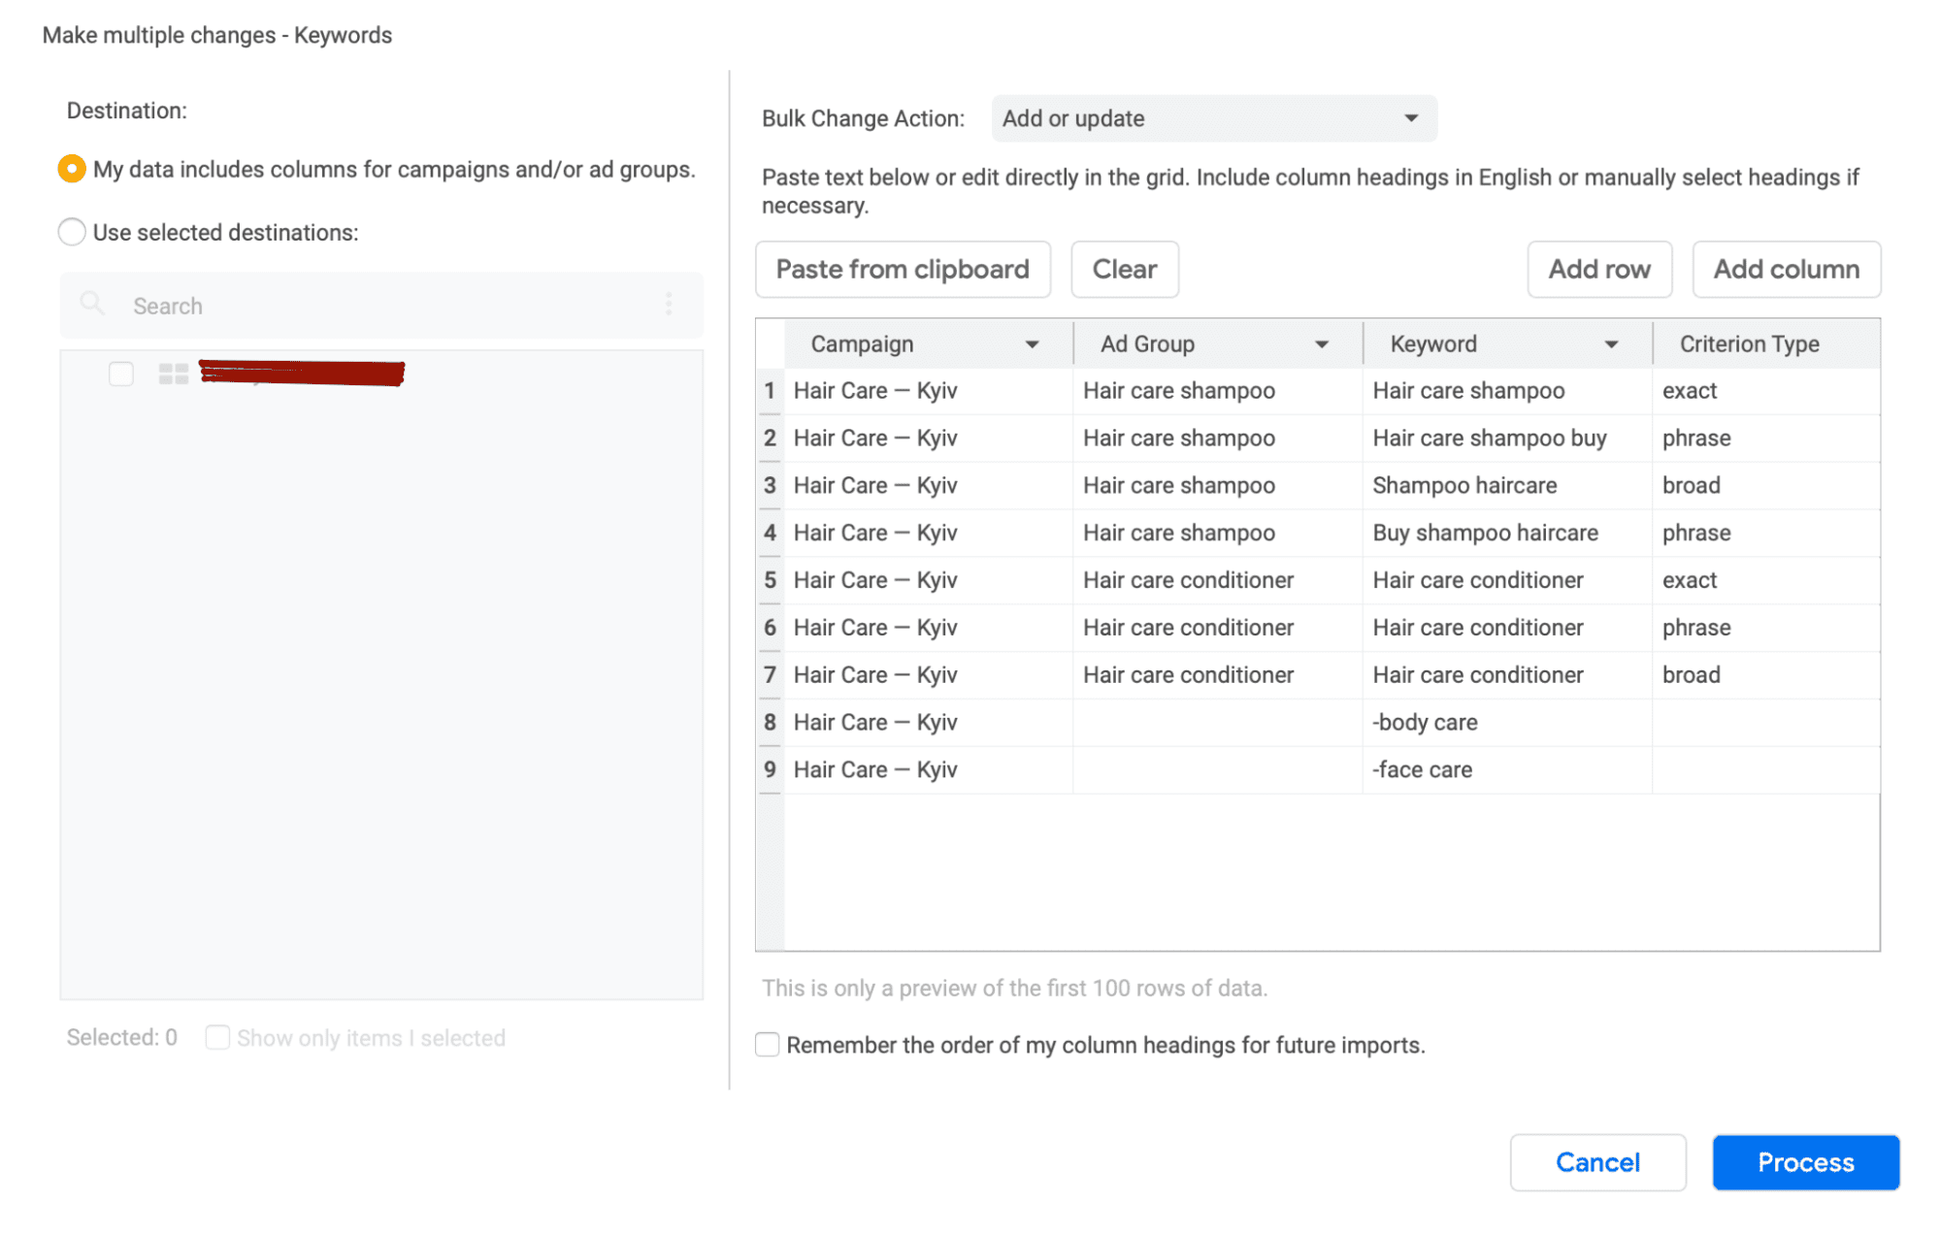Viewport: 1940px width, 1236px height.
Task: Add a new row to the grid
Action: (1598, 269)
